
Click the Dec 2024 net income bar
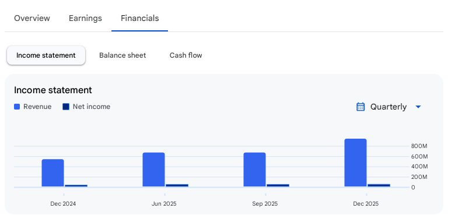[76, 186]
